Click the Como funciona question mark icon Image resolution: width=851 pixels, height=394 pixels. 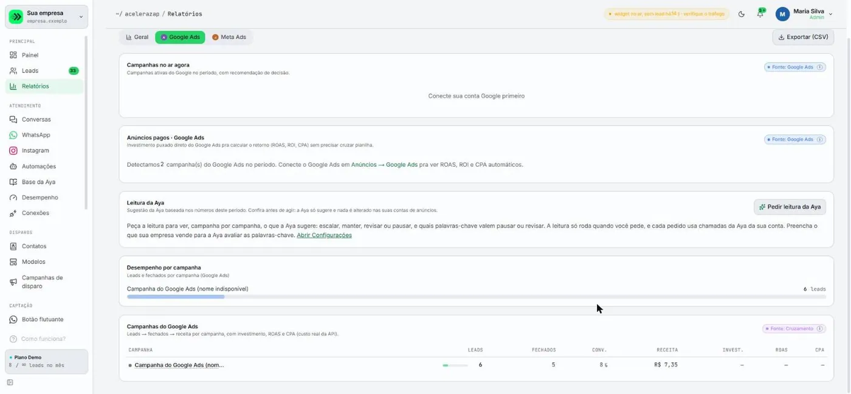click(x=13, y=339)
